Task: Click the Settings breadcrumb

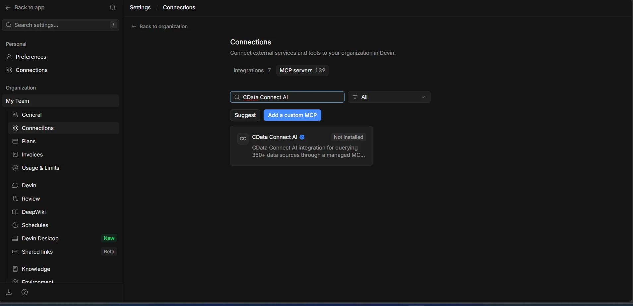Action: [x=140, y=7]
